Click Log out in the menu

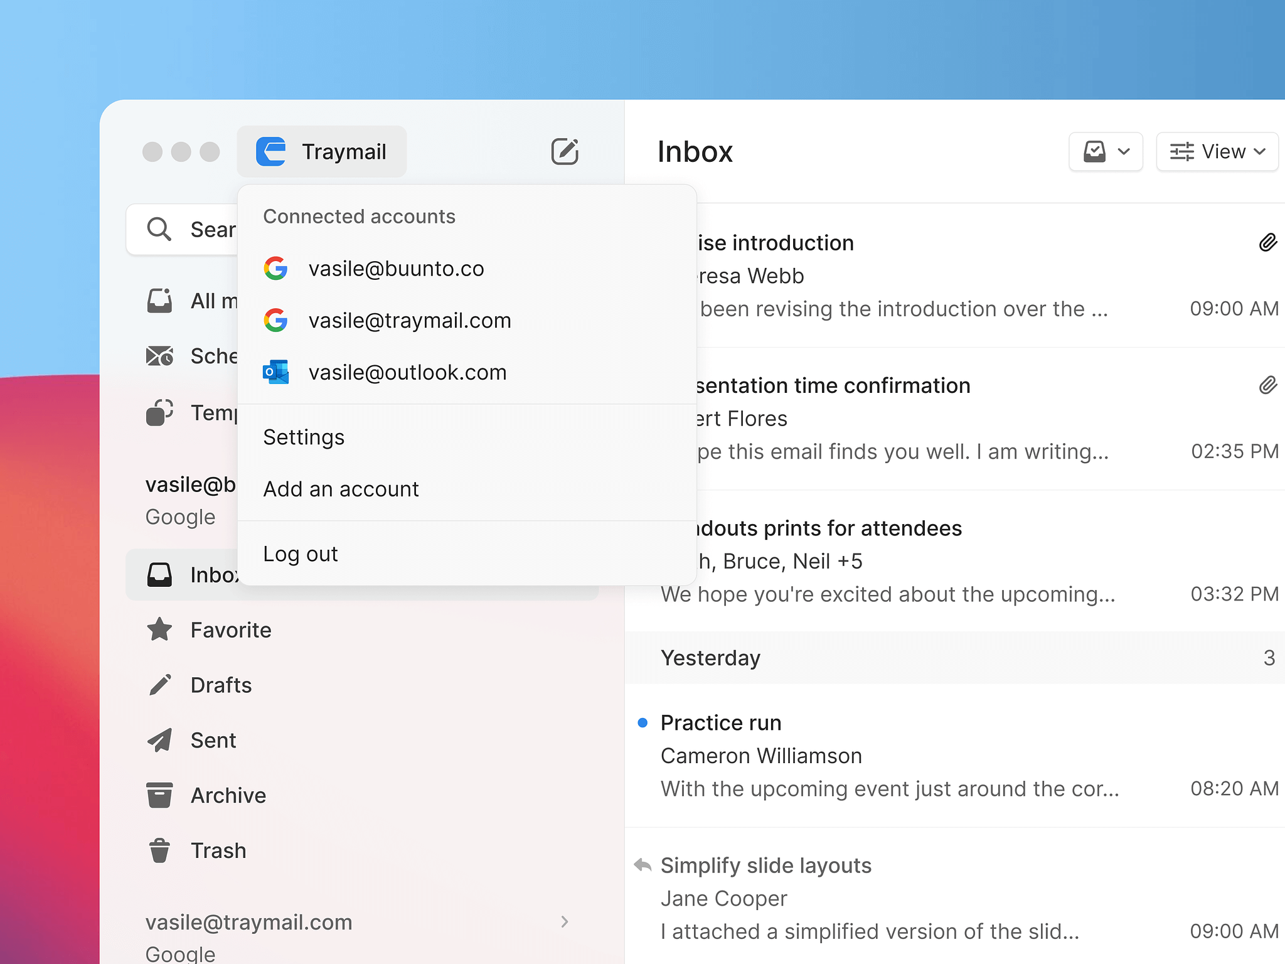[301, 554]
